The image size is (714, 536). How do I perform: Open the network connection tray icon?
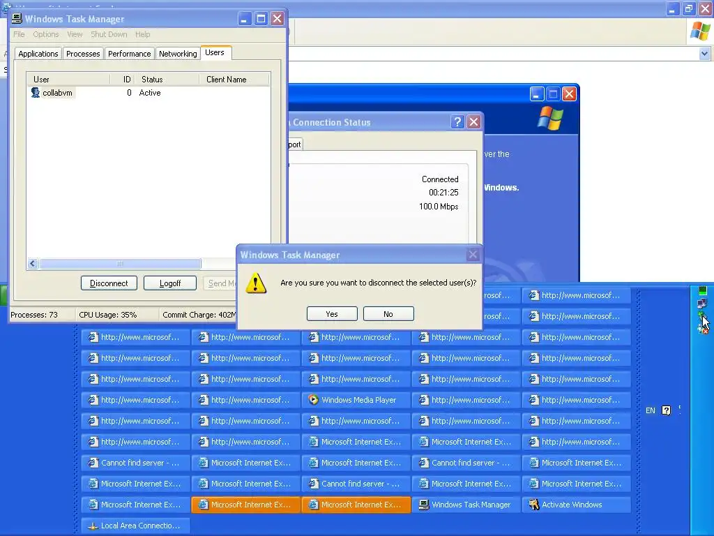[x=702, y=303]
